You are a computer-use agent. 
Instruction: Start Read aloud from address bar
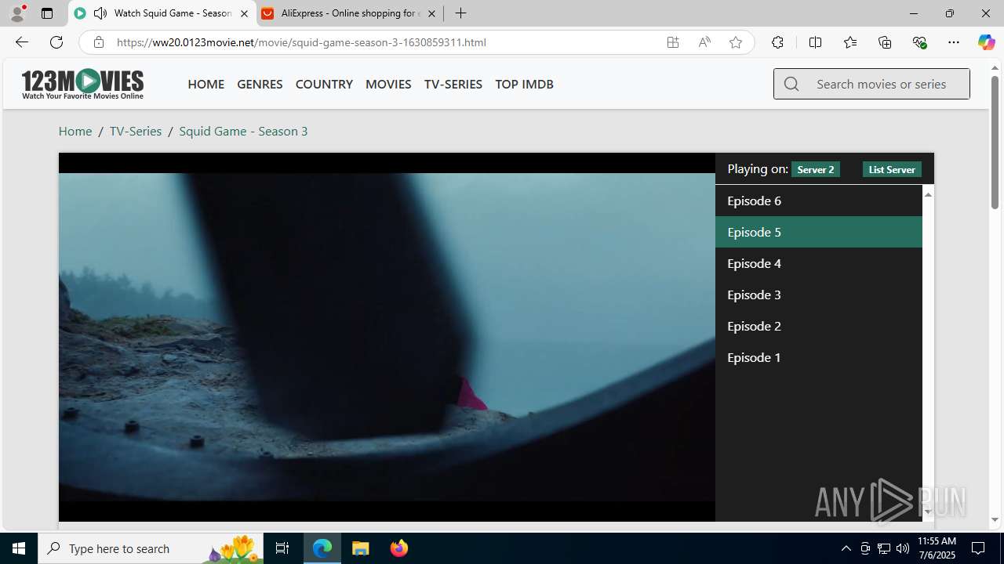[704, 42]
